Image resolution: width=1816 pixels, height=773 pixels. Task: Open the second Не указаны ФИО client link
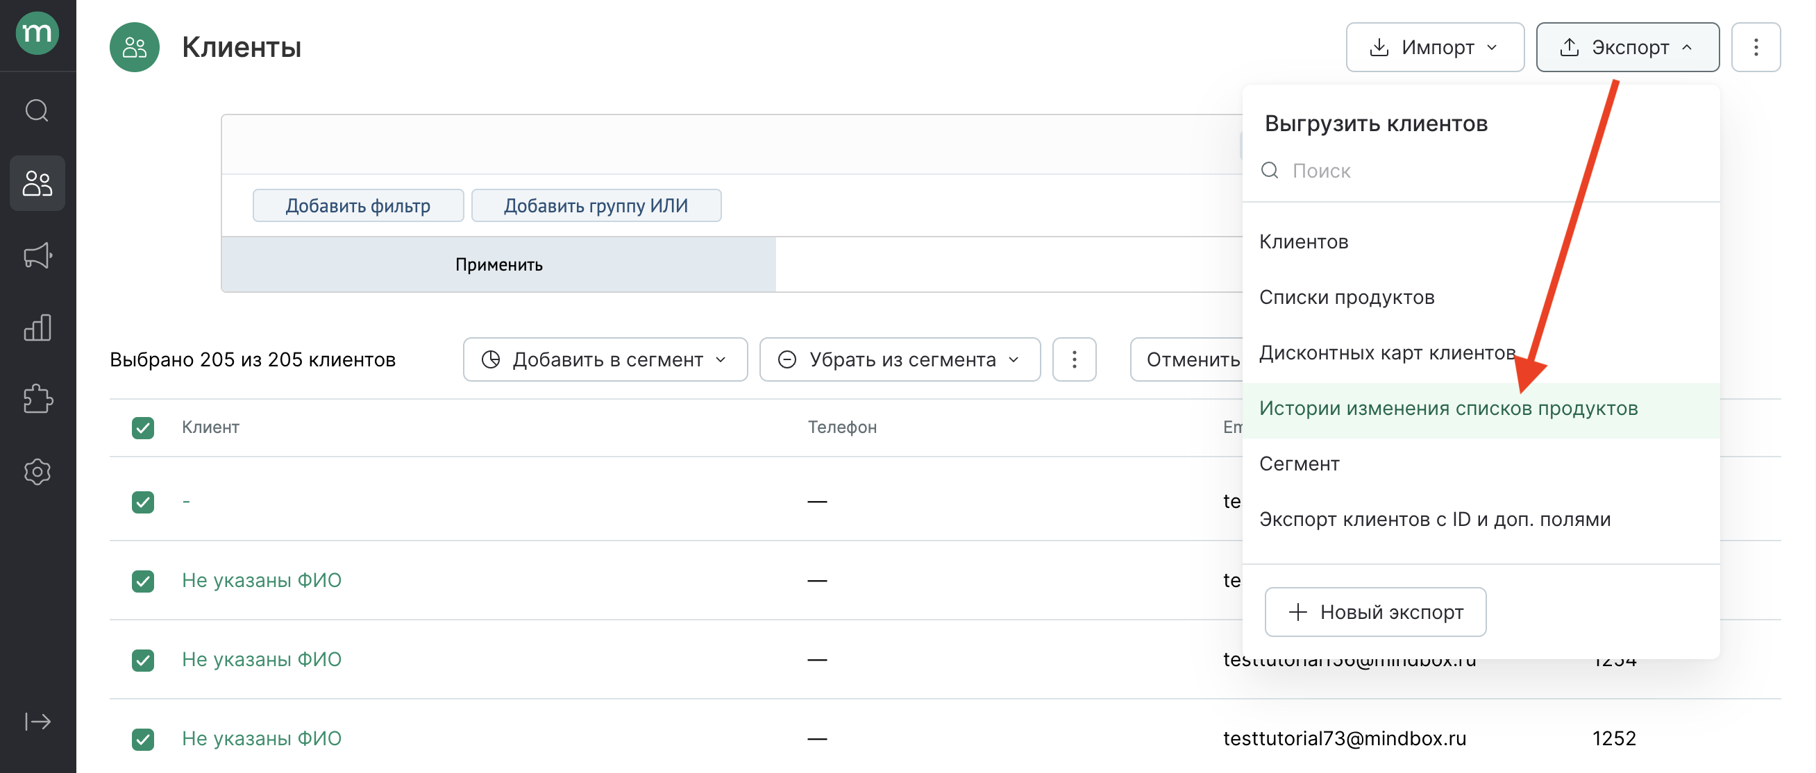[262, 659]
